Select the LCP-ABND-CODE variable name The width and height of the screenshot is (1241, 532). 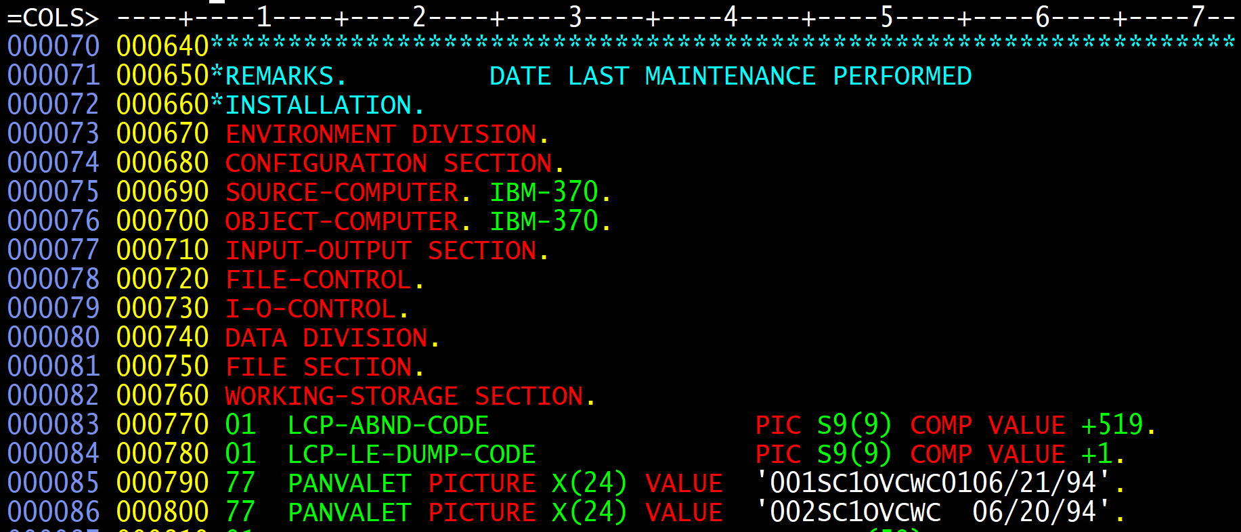388,425
